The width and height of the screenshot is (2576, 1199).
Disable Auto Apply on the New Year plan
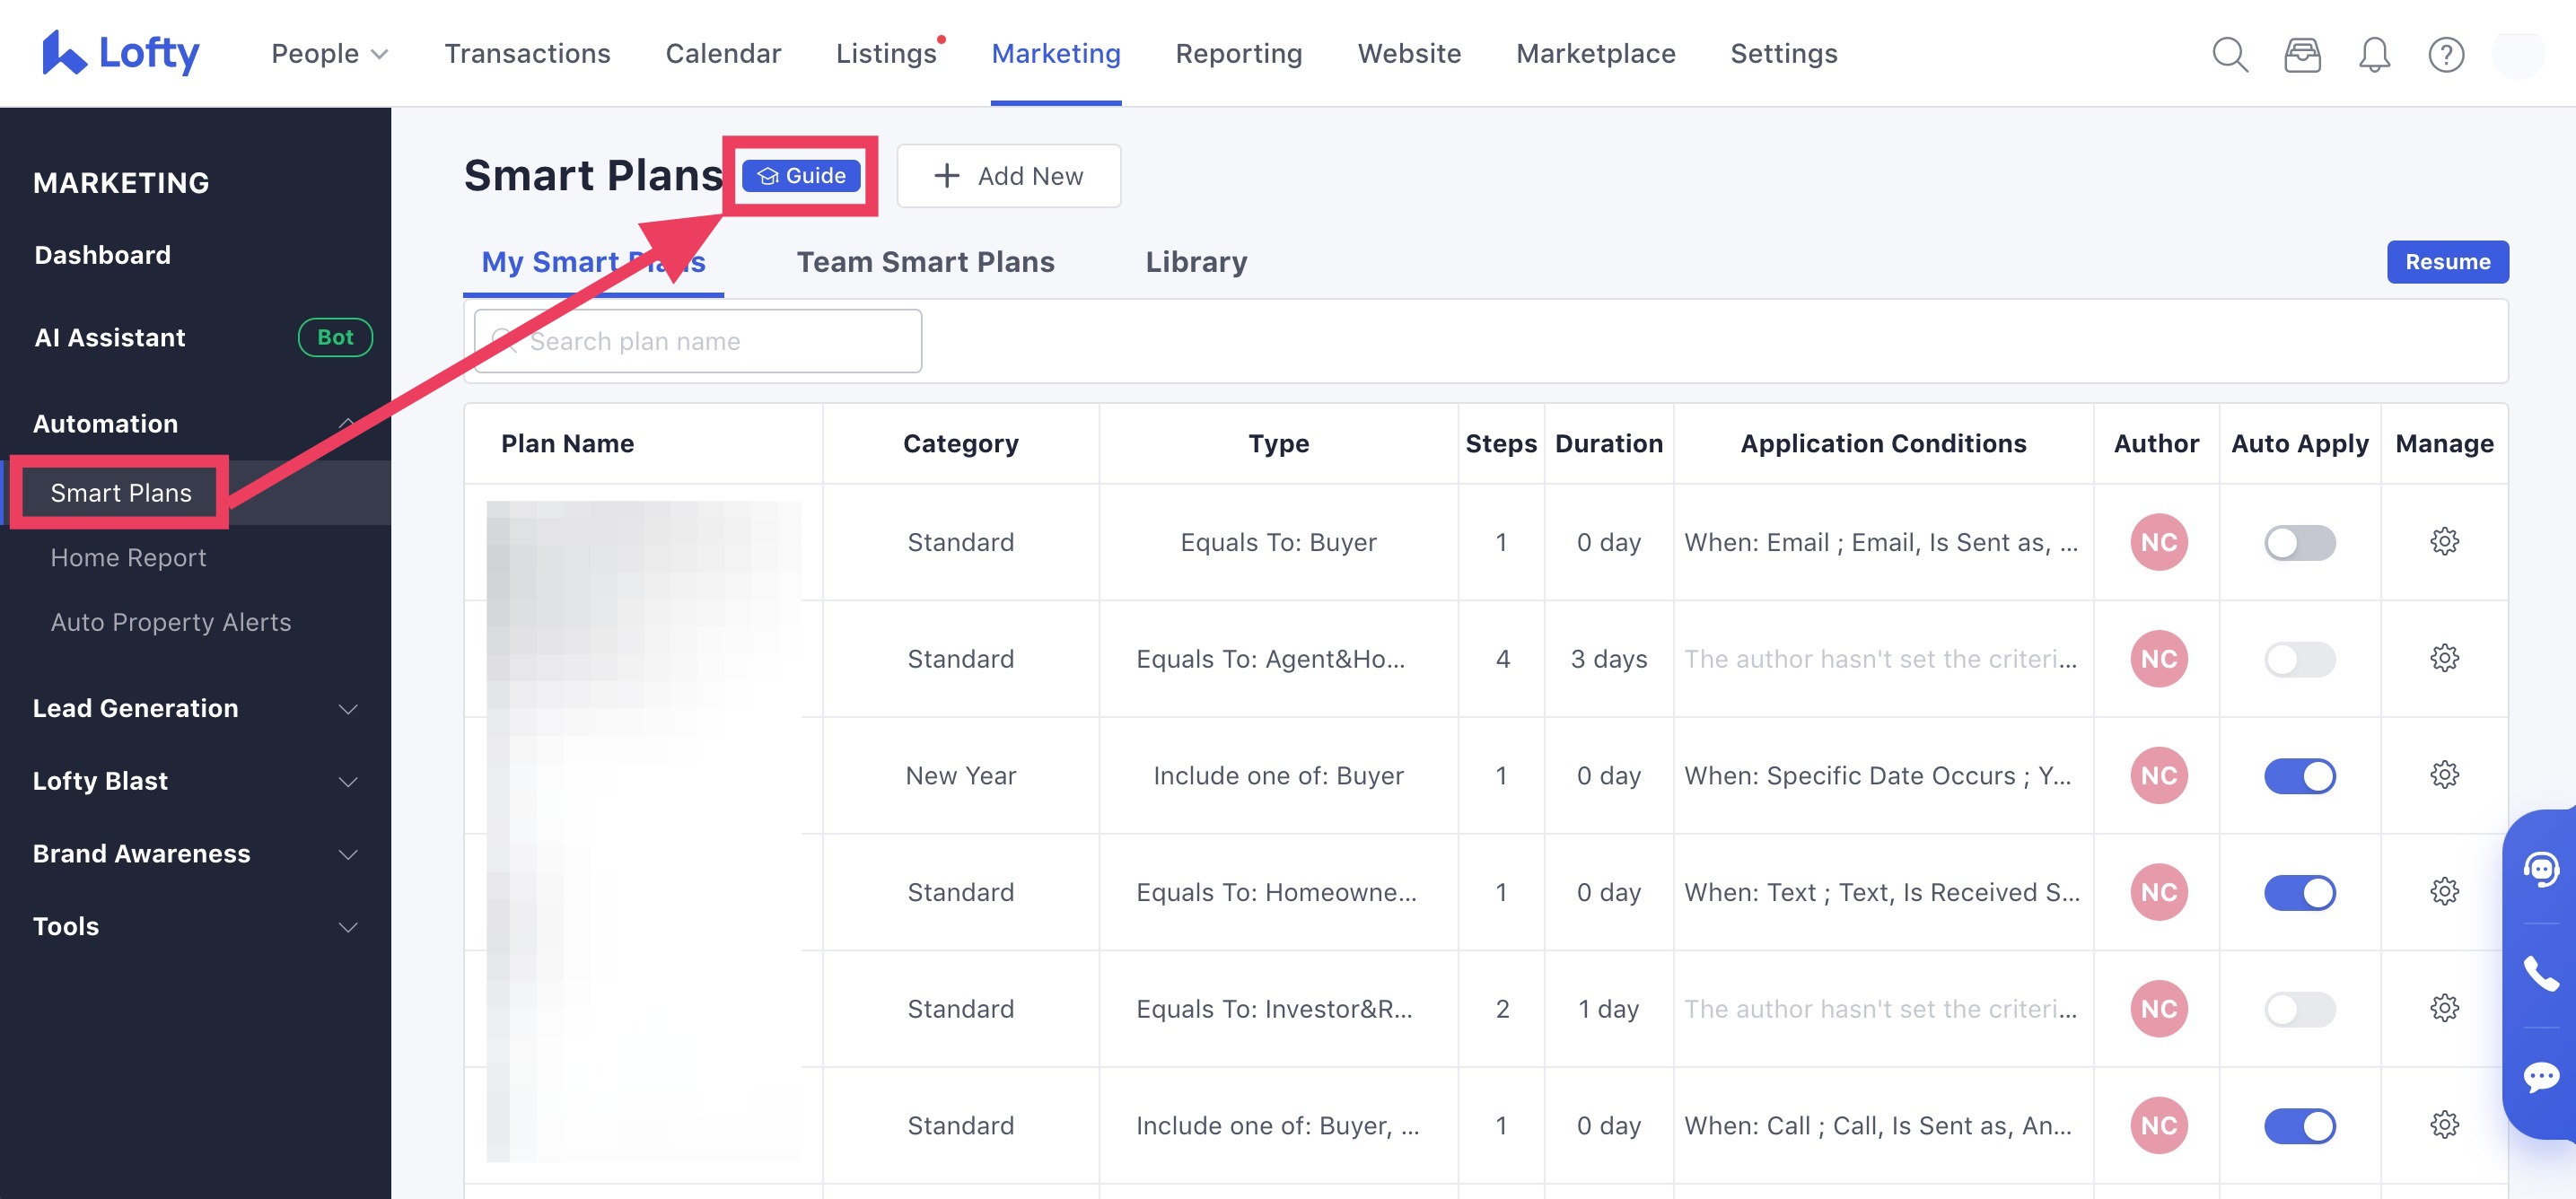coord(2299,776)
